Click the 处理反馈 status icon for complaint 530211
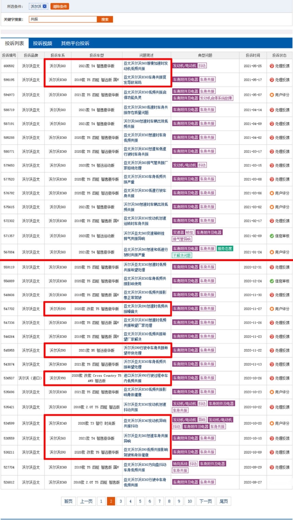Screen dimensions: 293x520 (x=272, y=452)
